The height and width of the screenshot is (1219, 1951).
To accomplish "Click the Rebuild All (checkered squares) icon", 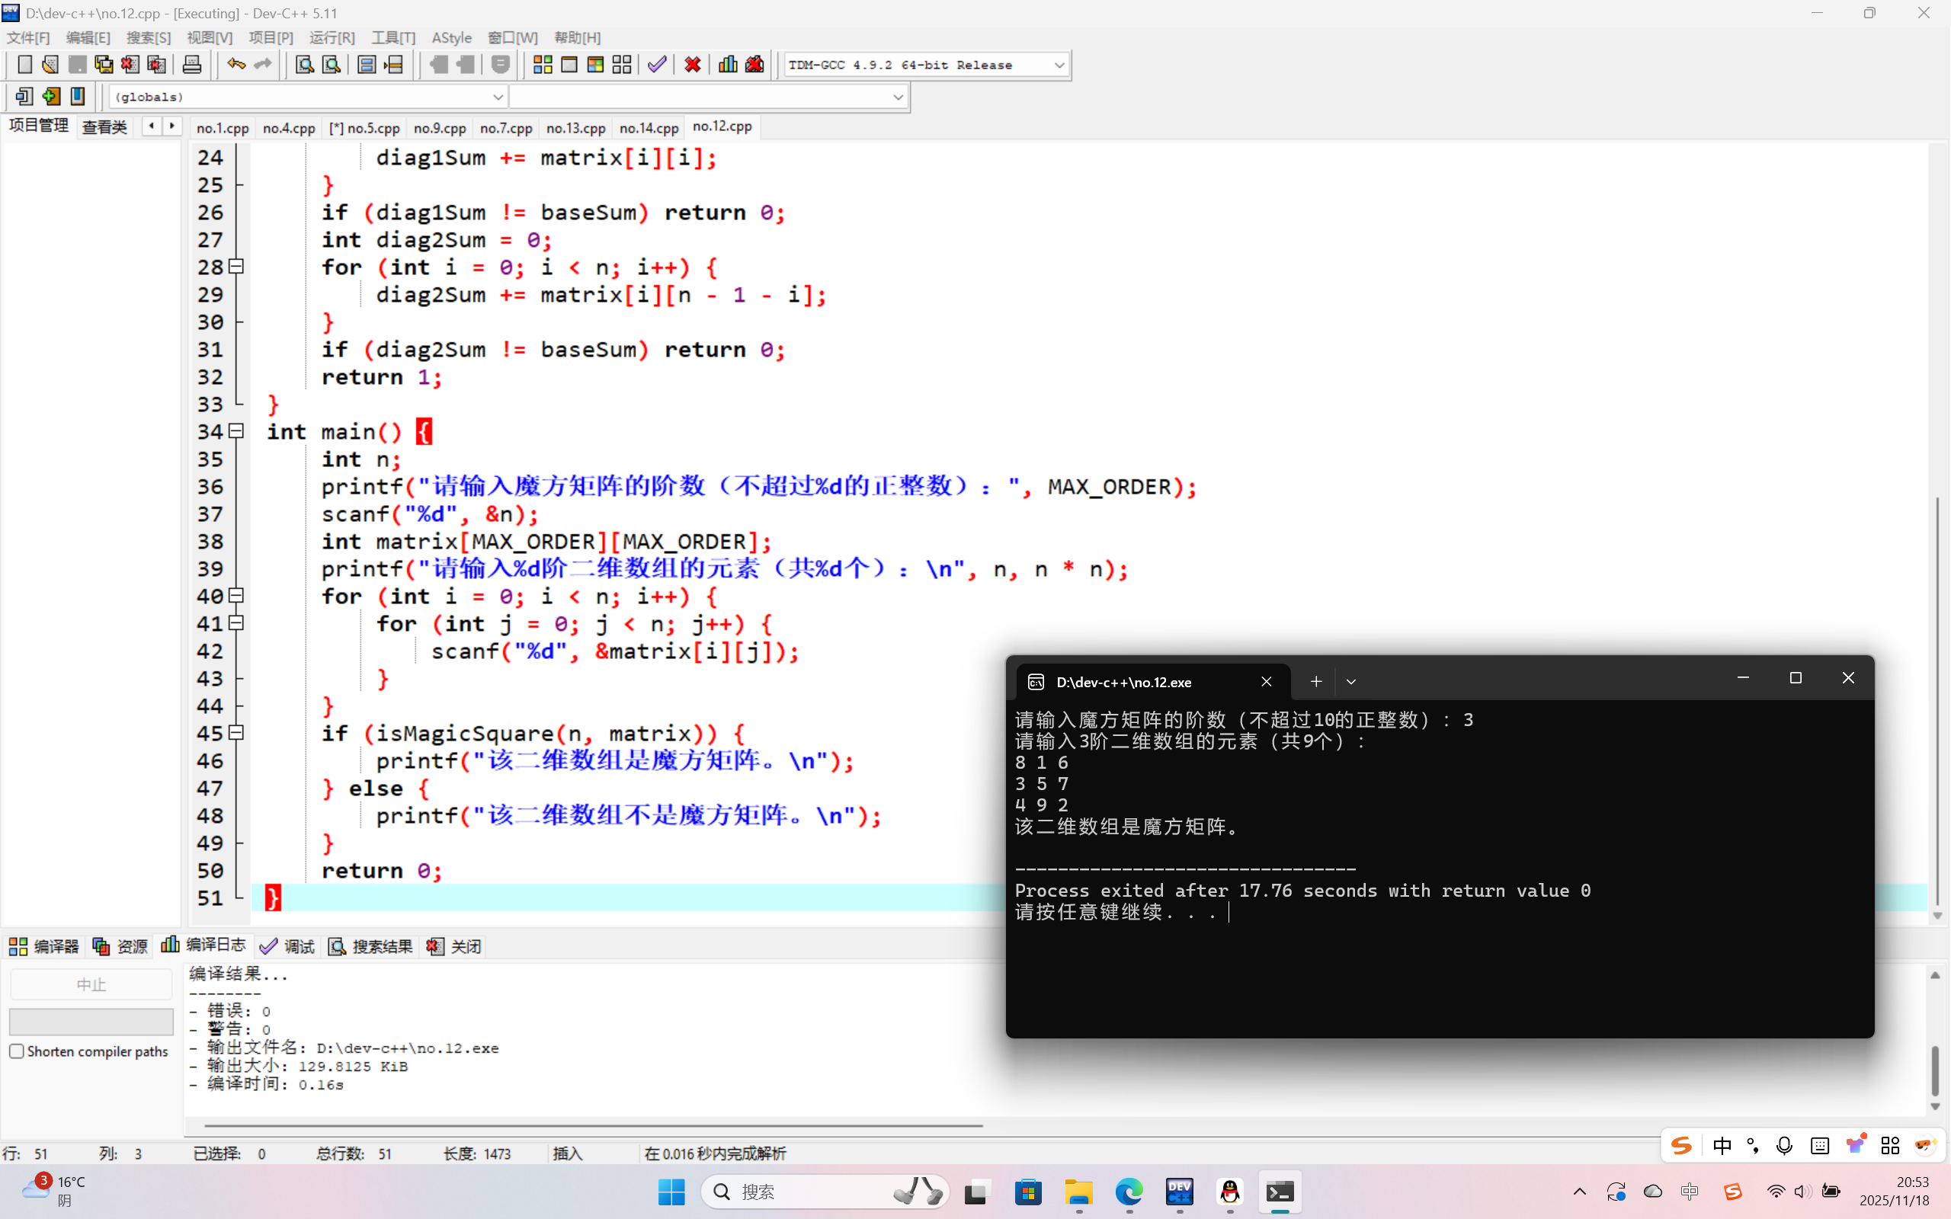I will pyautogui.click(x=622, y=65).
